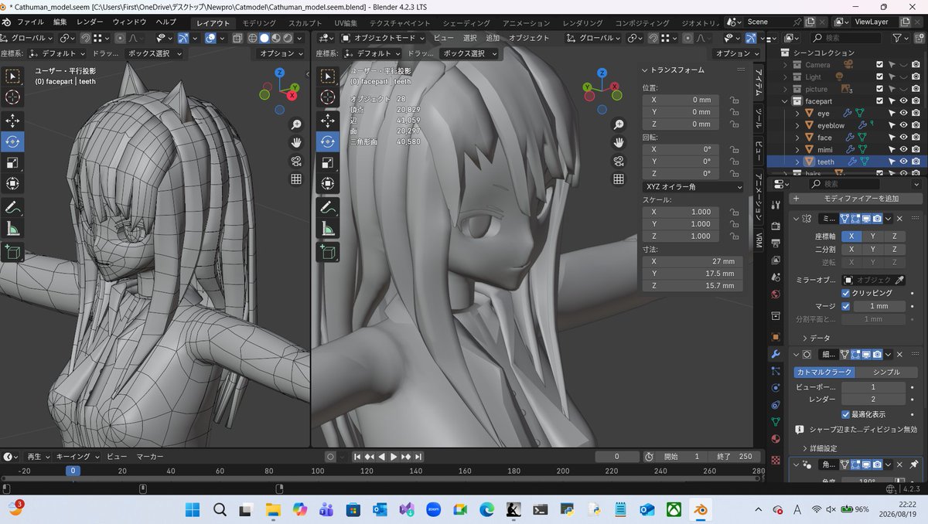Select the Move tool in left viewport
Screen dimensions: 928x524
click(13, 121)
